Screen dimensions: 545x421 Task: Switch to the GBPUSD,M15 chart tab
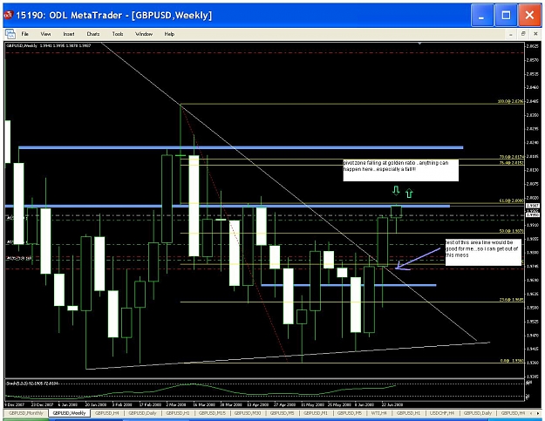pyautogui.click(x=212, y=413)
